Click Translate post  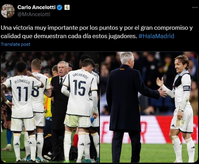click(16, 44)
